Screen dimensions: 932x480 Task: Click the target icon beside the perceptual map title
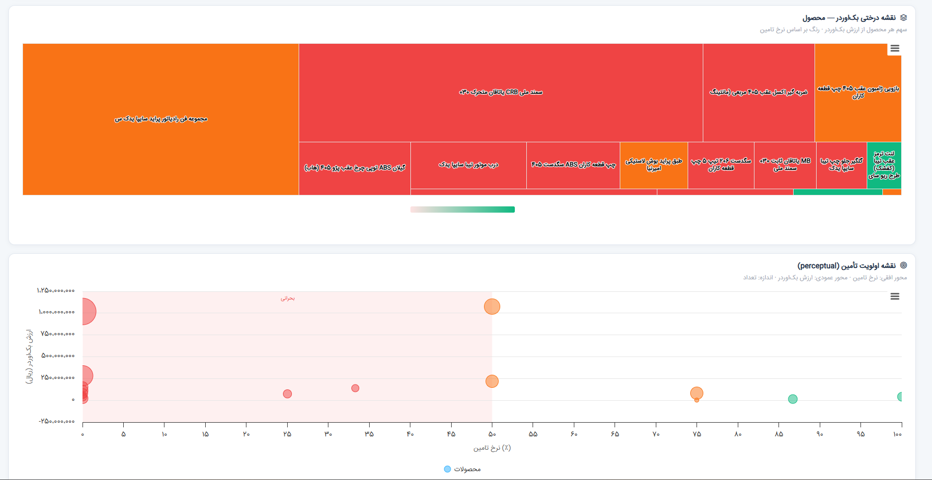pyautogui.click(x=903, y=266)
